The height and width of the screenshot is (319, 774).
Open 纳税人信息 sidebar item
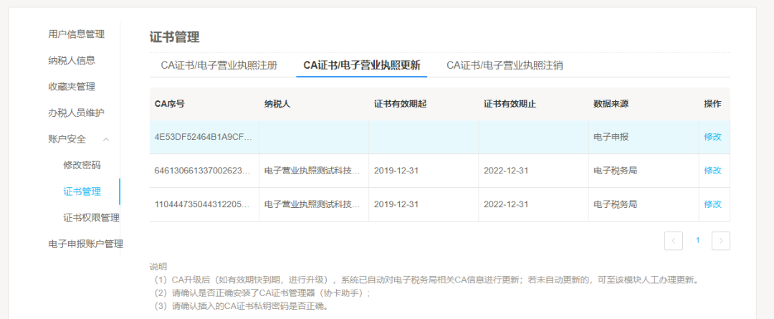[x=72, y=61]
